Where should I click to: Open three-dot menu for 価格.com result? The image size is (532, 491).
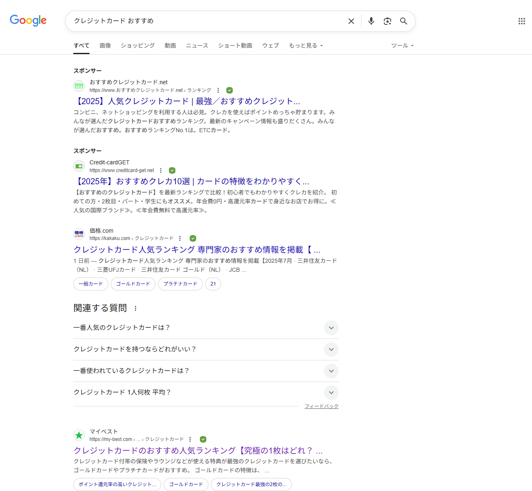point(180,238)
